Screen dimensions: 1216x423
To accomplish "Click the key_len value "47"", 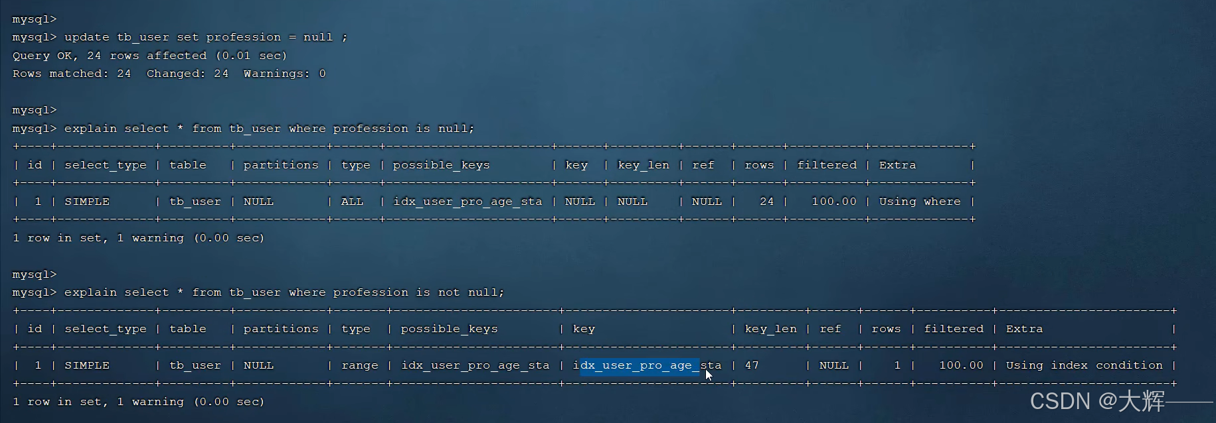I will click(752, 365).
